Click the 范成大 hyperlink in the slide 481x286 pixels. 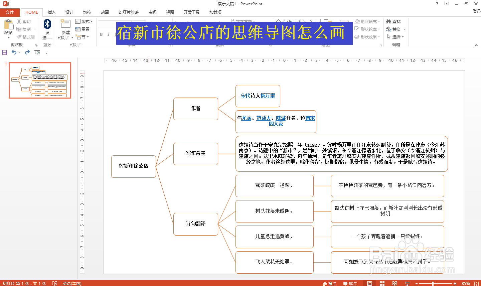pos(264,118)
